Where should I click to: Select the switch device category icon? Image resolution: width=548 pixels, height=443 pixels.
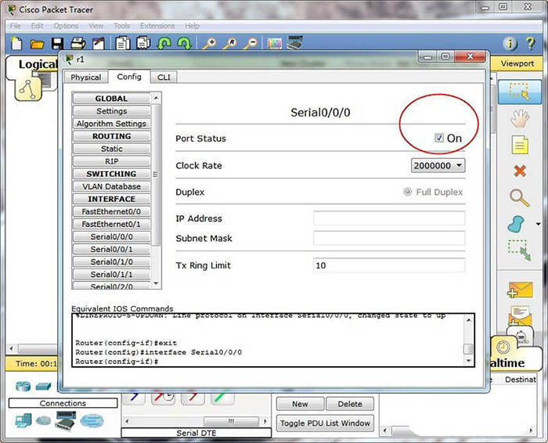click(43, 387)
